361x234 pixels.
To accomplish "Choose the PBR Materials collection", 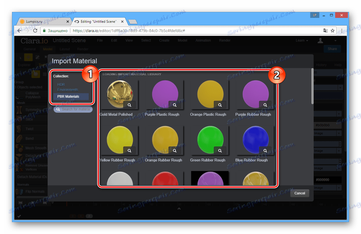I will 71,96.
